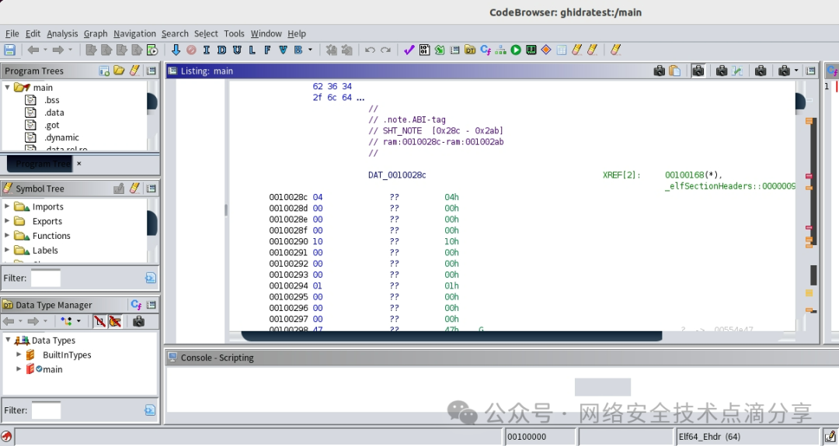This screenshot has height=446, width=839.
Task: Go to next label with the L icon
Action: pos(252,50)
